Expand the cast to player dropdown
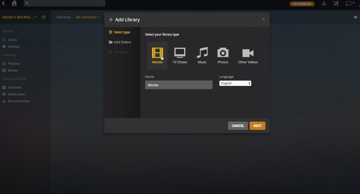 click(350, 3)
